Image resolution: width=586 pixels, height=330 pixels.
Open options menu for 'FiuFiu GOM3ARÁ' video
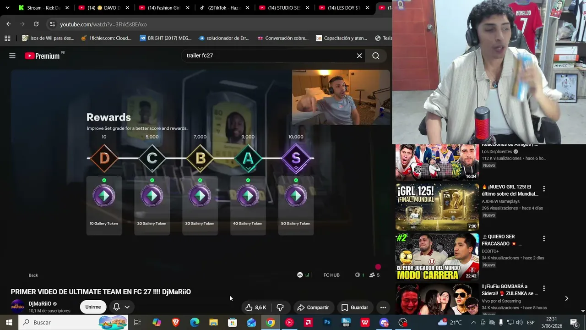coord(544,288)
